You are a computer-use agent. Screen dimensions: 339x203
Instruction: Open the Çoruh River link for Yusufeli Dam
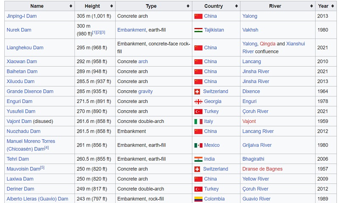click(x=255, y=111)
